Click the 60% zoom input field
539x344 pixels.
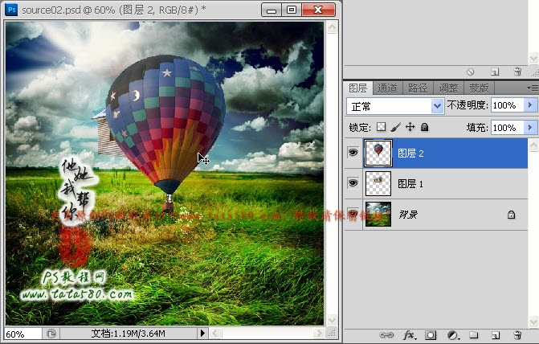click(22, 333)
